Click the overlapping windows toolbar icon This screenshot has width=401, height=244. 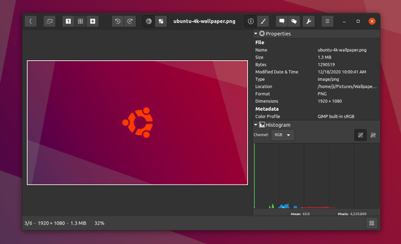click(49, 21)
